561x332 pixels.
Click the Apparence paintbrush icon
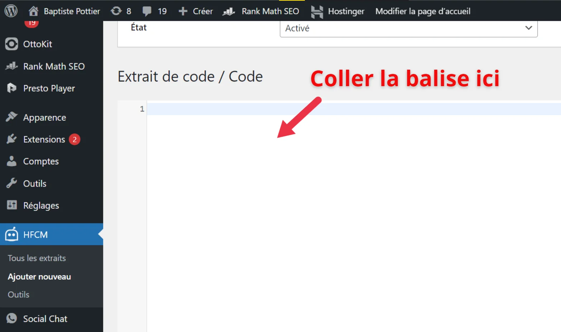pyautogui.click(x=11, y=117)
